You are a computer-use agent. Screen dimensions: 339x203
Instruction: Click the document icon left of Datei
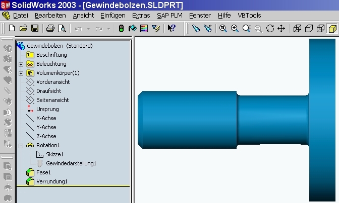click(x=6, y=16)
